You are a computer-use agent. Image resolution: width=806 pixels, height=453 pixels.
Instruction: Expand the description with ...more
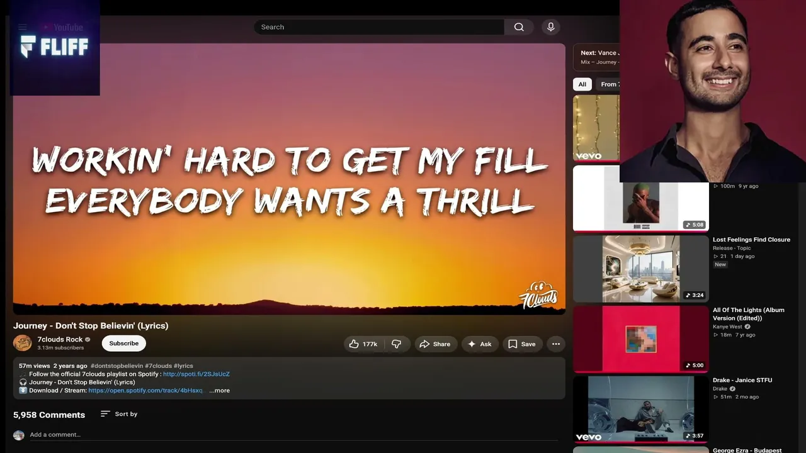coord(220,391)
